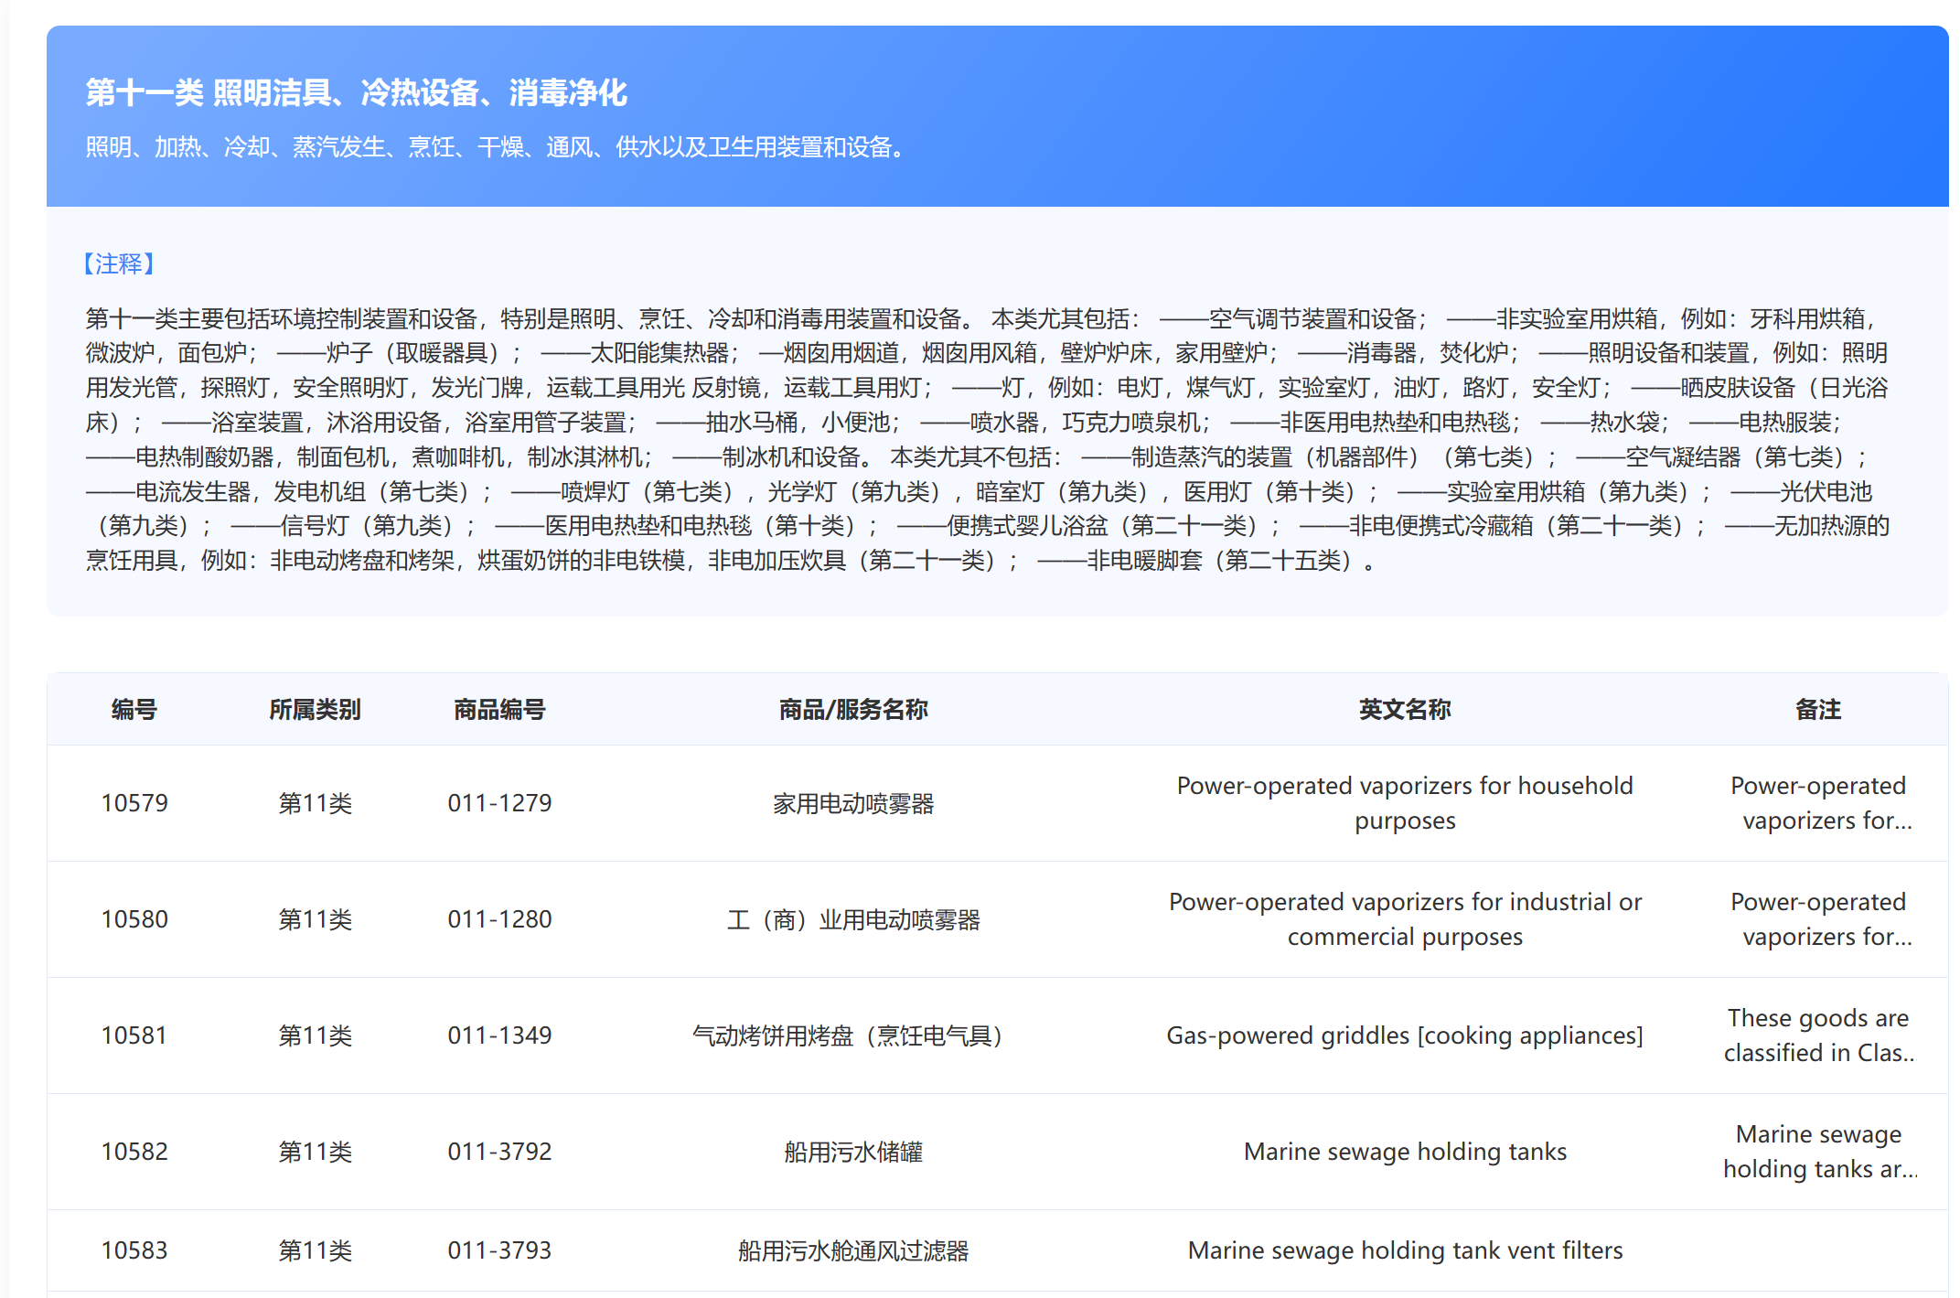
Task: Click the 所属类别 column header
Action: pos(315,710)
